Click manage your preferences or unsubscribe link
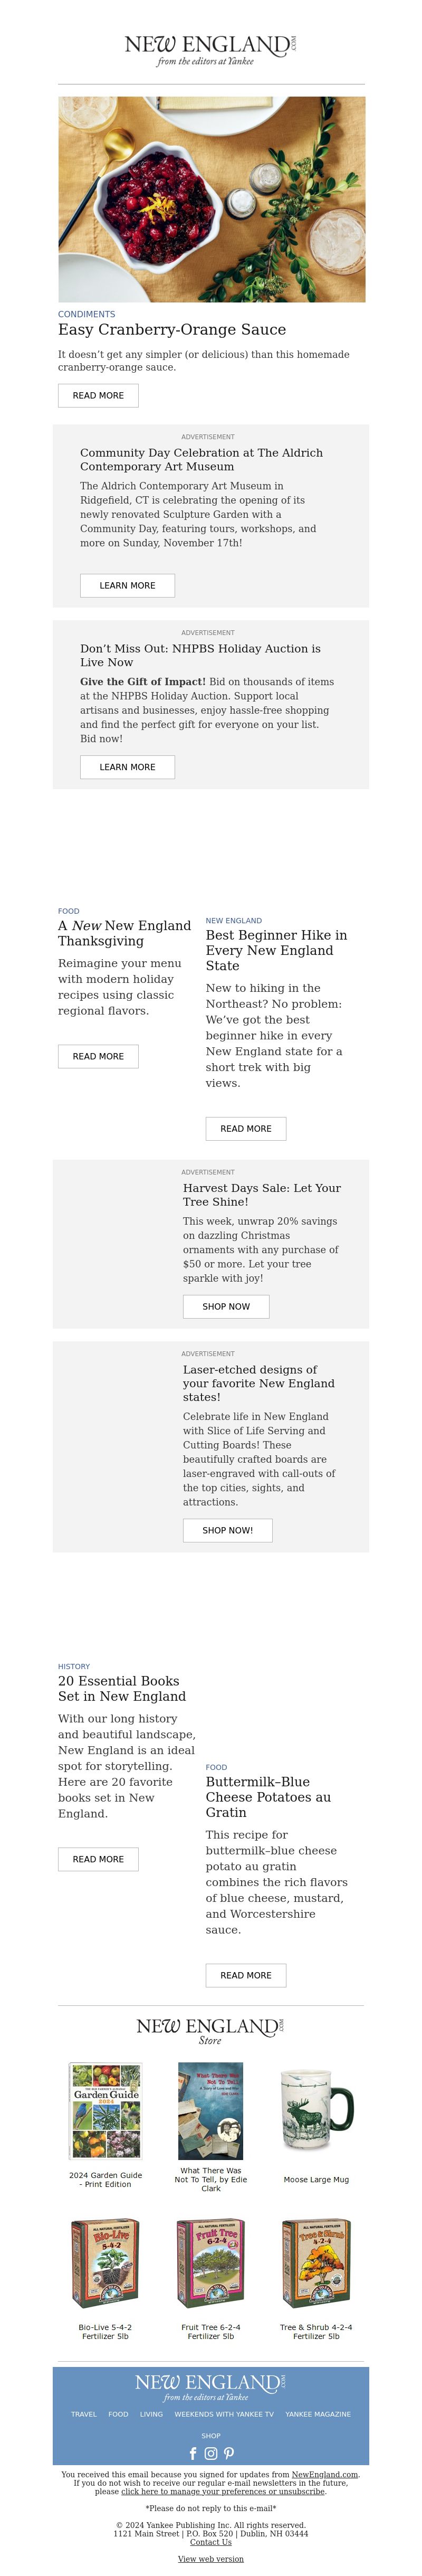The image size is (422, 2576). point(223,2491)
